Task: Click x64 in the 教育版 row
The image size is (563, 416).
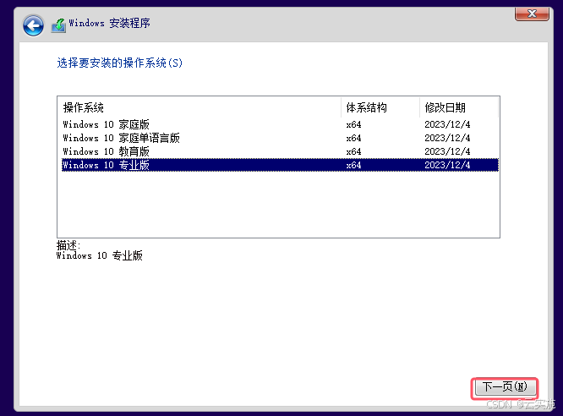Action: 353,151
